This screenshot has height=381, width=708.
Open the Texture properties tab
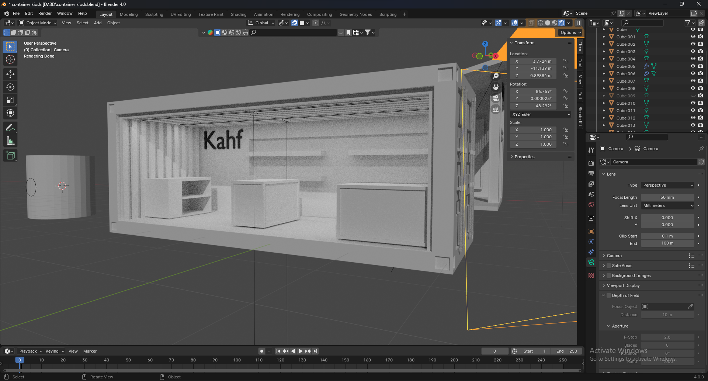[x=591, y=276]
